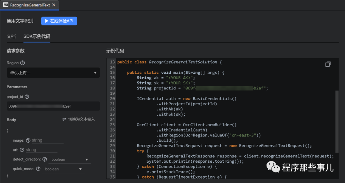The height and width of the screenshot is (183, 345).
Task: Open help icon next to detect_direction
Action: (x=45, y=159)
